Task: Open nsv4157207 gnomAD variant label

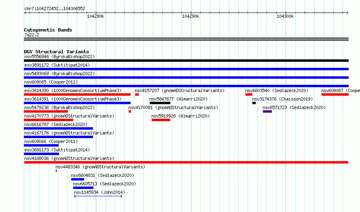Action: [x=180, y=90]
